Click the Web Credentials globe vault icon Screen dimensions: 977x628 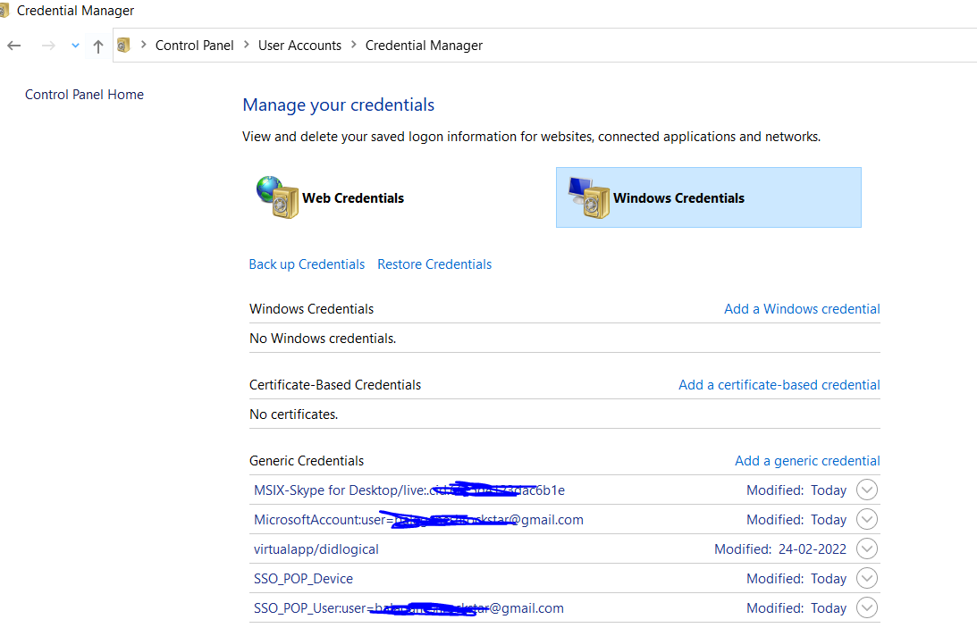click(277, 197)
